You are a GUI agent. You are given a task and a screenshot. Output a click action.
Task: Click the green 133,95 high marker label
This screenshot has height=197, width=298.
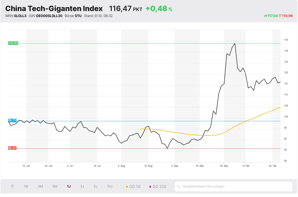tap(13, 43)
